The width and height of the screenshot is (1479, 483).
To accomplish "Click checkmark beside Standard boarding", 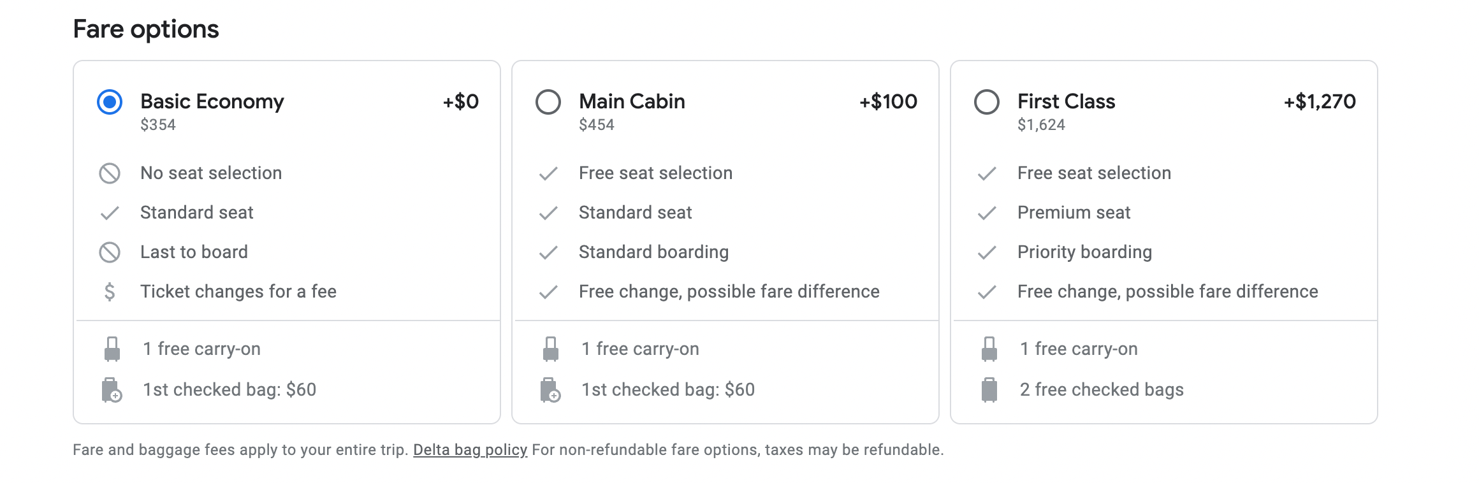I will [x=548, y=252].
